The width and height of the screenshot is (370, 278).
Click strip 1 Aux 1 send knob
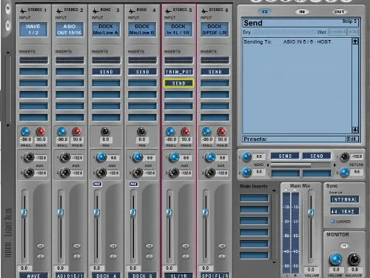click(29, 157)
